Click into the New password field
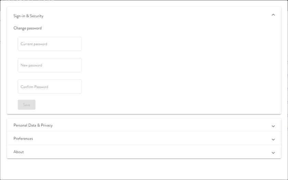The image size is (288, 180). coord(50,65)
